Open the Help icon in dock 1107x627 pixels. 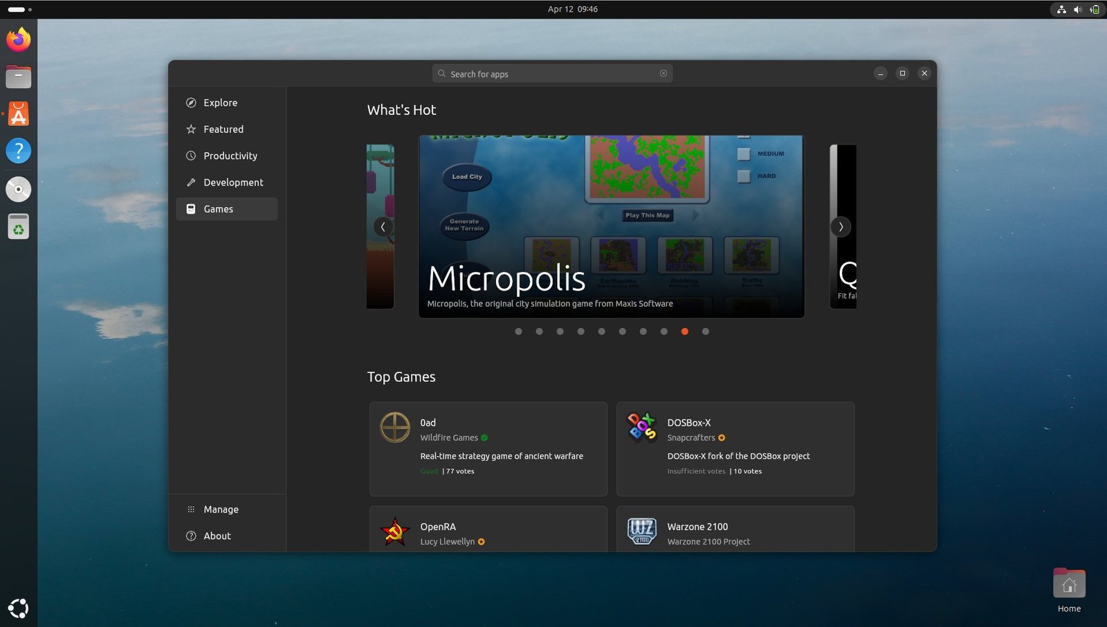[19, 151]
